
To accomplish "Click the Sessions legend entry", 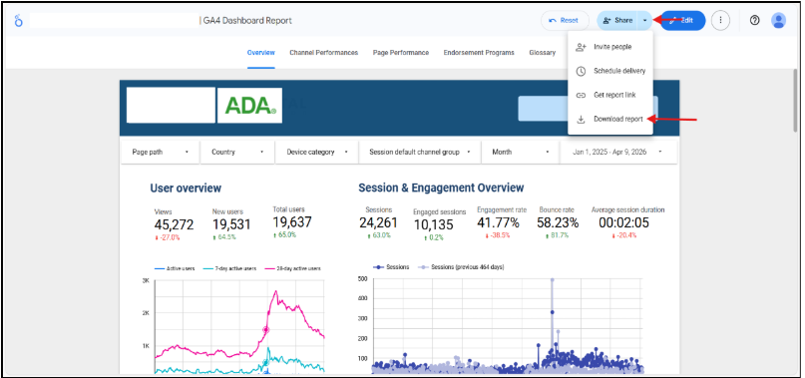I will [x=390, y=267].
